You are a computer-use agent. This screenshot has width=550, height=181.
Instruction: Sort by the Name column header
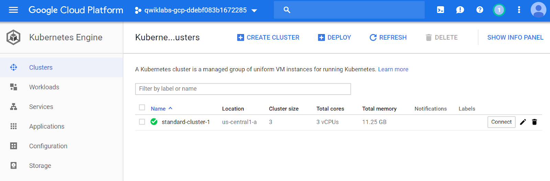tap(158, 109)
